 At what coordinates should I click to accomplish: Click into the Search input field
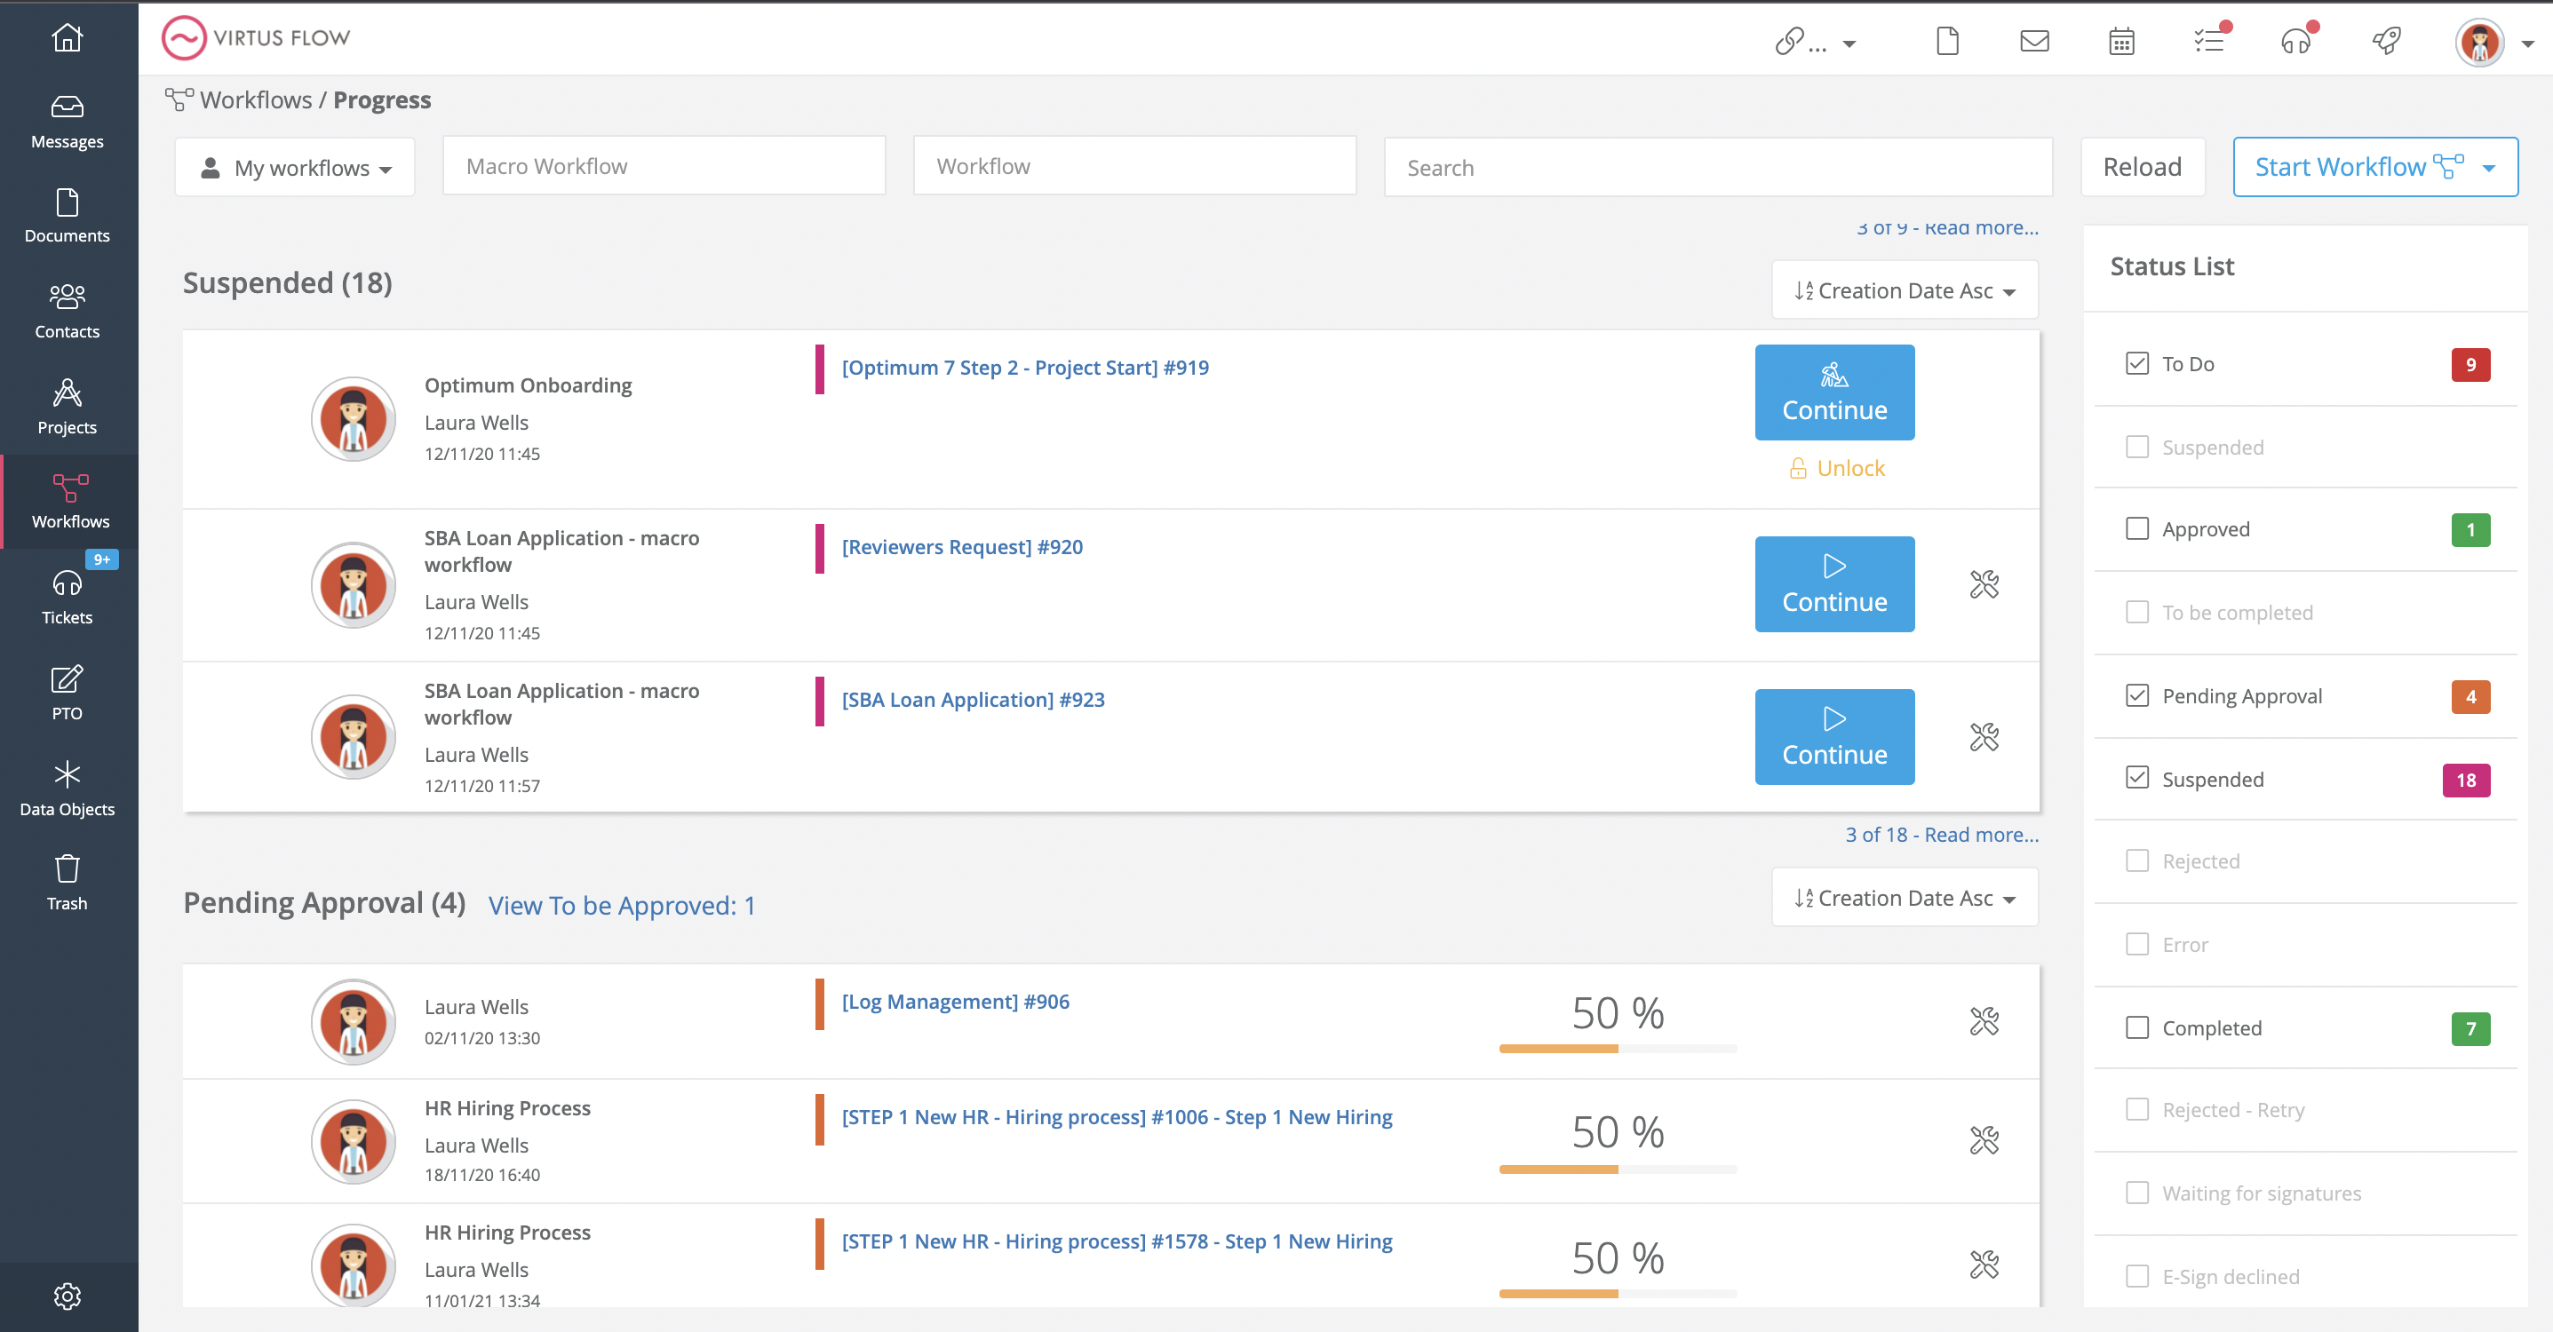1716,168
